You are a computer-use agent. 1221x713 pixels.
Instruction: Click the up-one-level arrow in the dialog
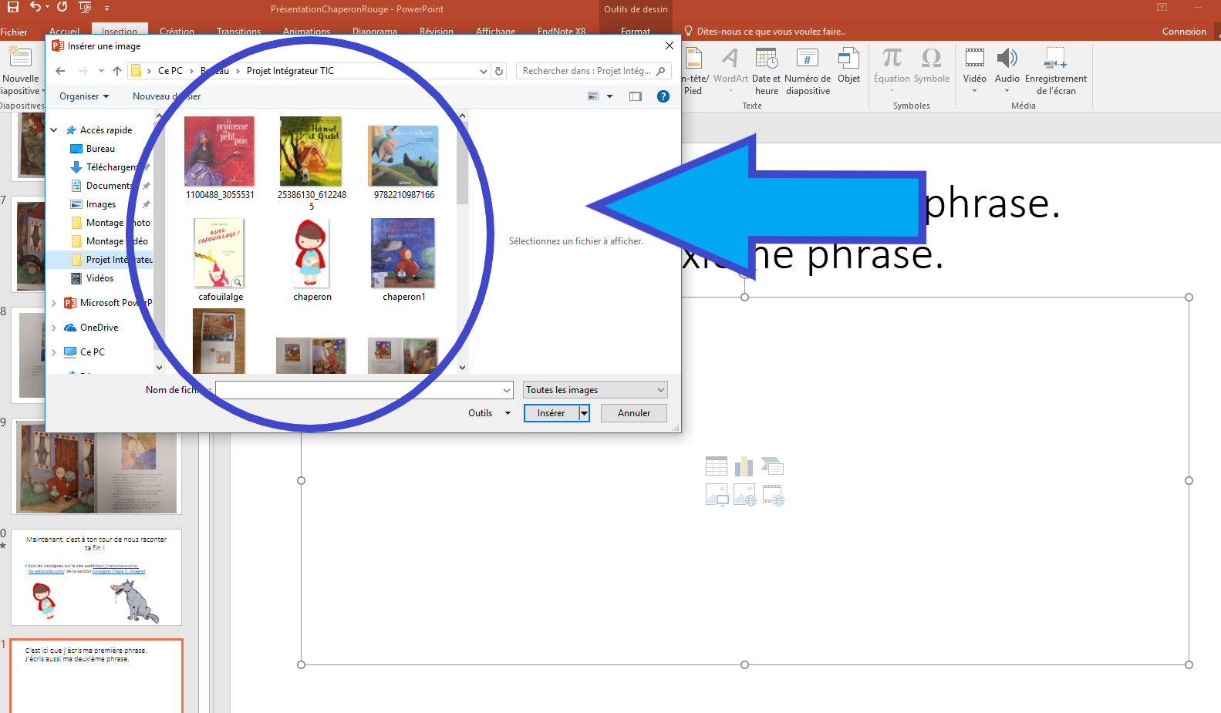pos(117,71)
